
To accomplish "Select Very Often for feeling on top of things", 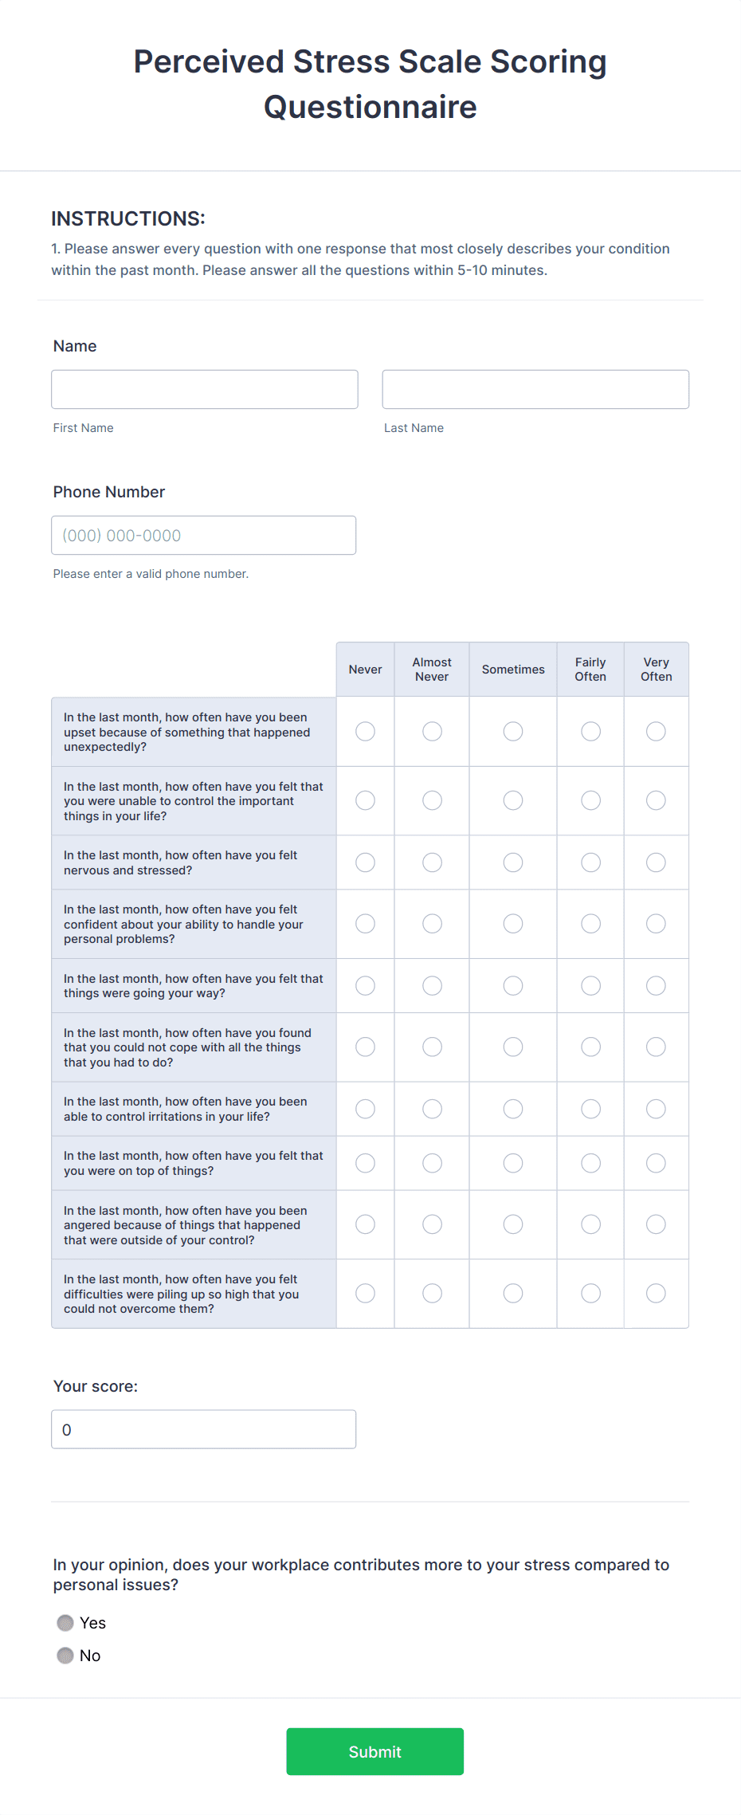I will click(x=656, y=1162).
